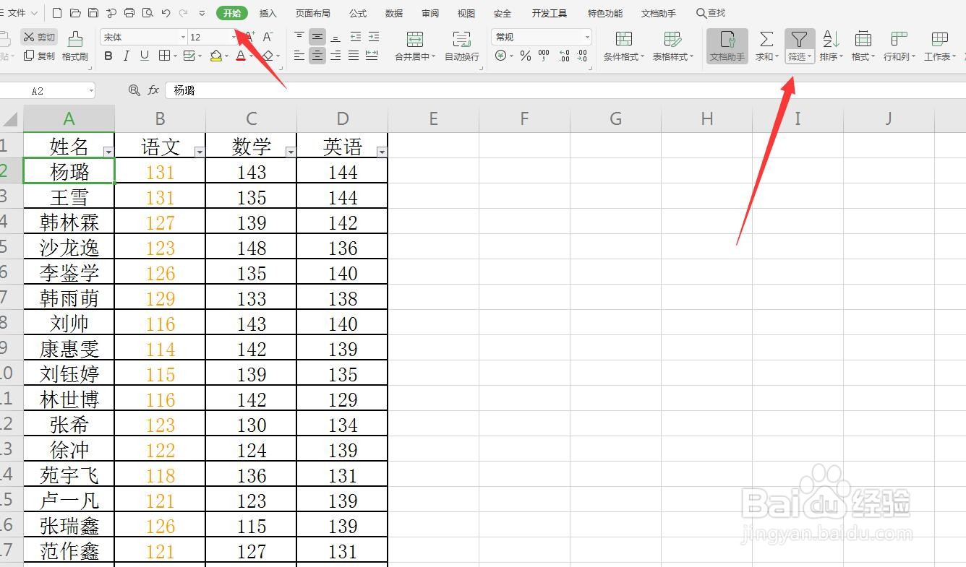
Task: Open Conditional Formatting (条件格式)
Action: pyautogui.click(x=622, y=45)
